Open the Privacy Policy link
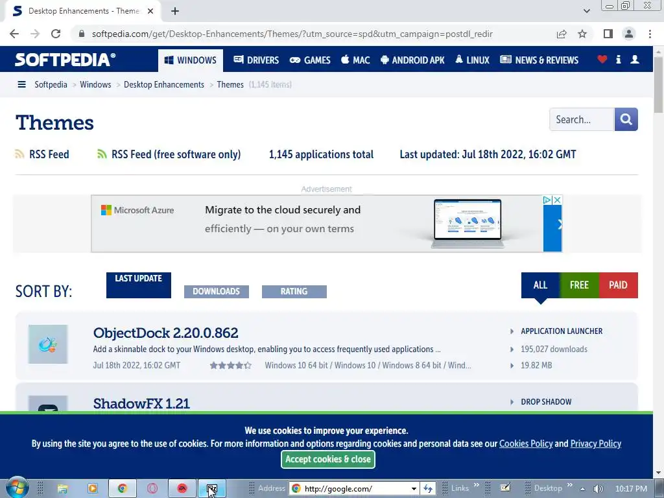Screen dimensions: 664x498 pos(596,444)
